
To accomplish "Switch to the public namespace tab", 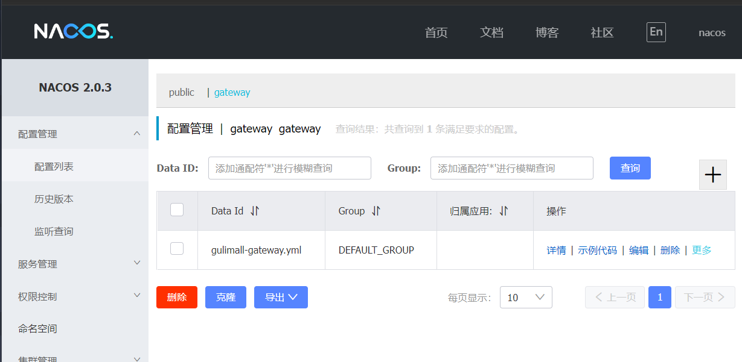I will 182,92.
